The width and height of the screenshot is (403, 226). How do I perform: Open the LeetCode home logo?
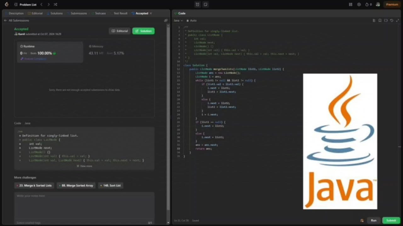[7, 4]
